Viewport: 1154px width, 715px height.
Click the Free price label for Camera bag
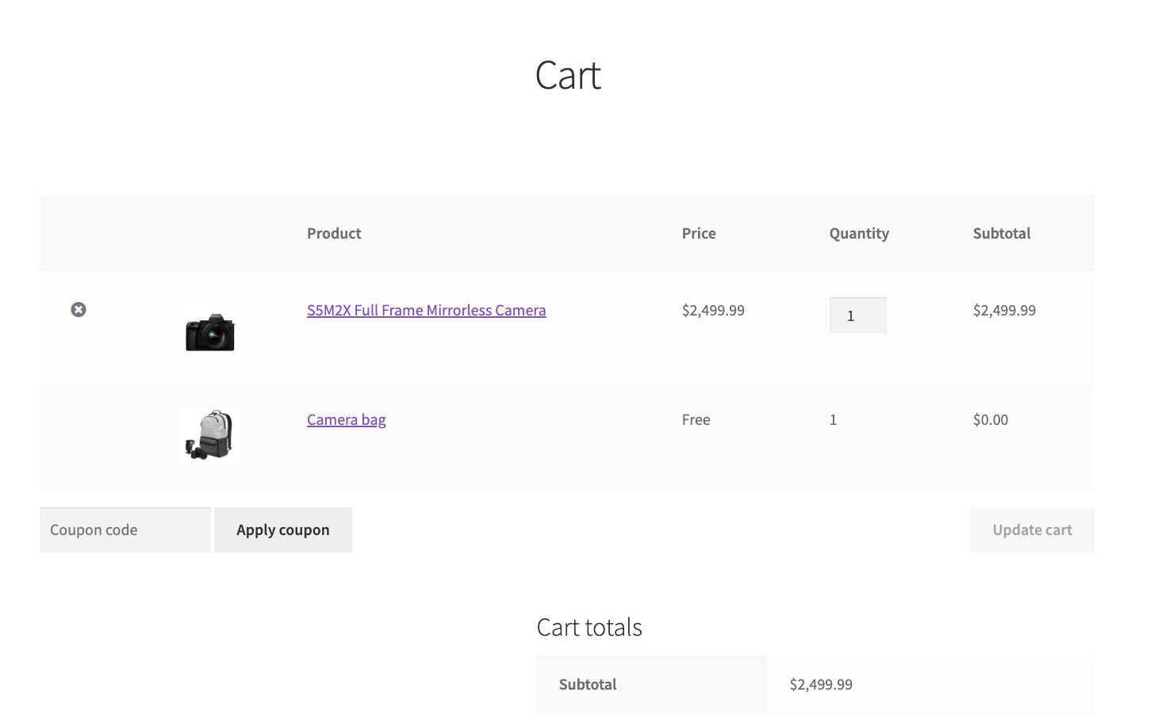pyautogui.click(x=696, y=419)
